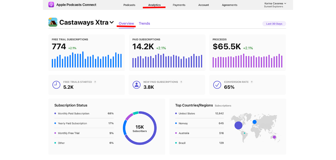Click the Apple Podcasts Connect logo icon
The height and width of the screenshot is (160, 336).
click(x=51, y=5)
